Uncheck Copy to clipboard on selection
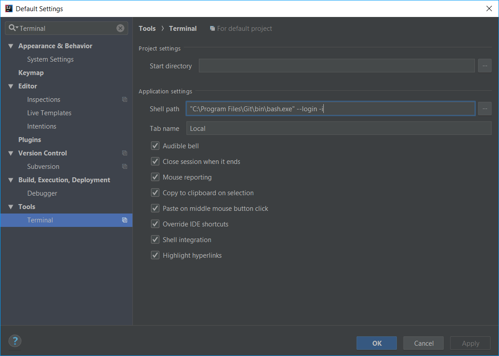This screenshot has height=356, width=499. click(155, 193)
